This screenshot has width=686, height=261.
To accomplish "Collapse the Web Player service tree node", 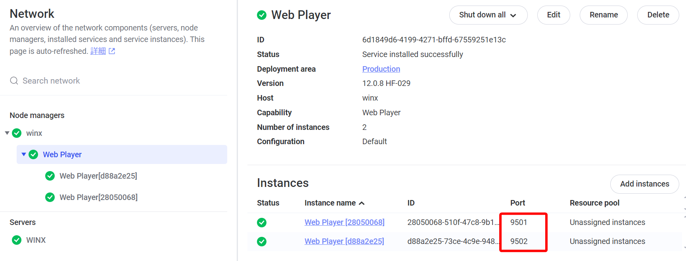I will (24, 154).
